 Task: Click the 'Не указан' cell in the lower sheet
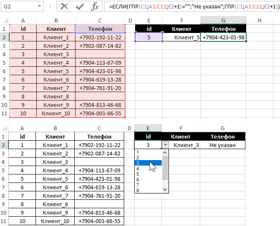[223, 145]
